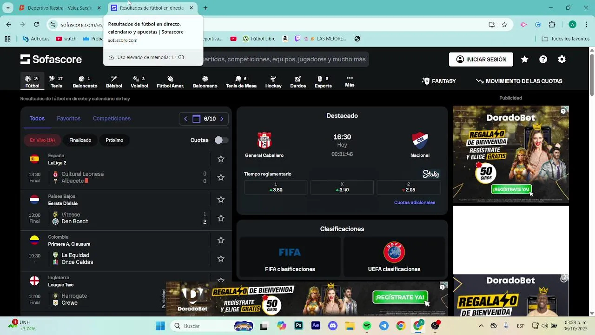Open Cuotas adicionales link
The height and width of the screenshot is (335, 595).
tap(415, 202)
